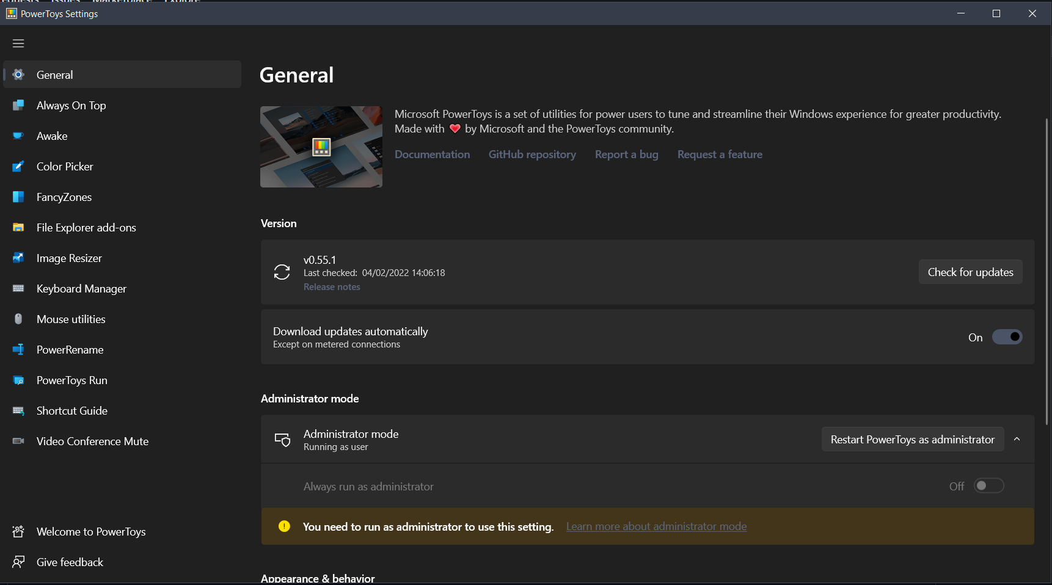Go to the General settings page
The width and height of the screenshot is (1052, 585).
(x=56, y=74)
